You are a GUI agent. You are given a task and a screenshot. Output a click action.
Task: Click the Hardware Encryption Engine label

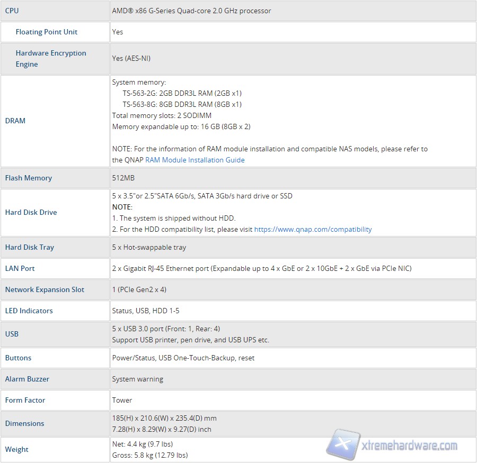pos(50,58)
